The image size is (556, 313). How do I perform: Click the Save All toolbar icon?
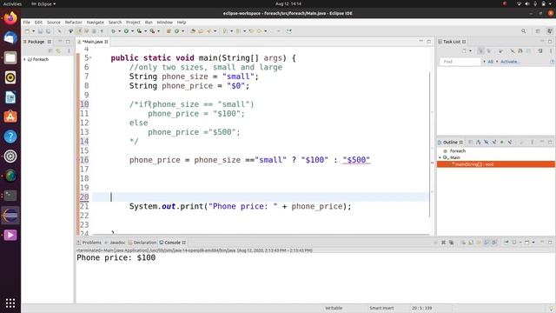coord(49,31)
